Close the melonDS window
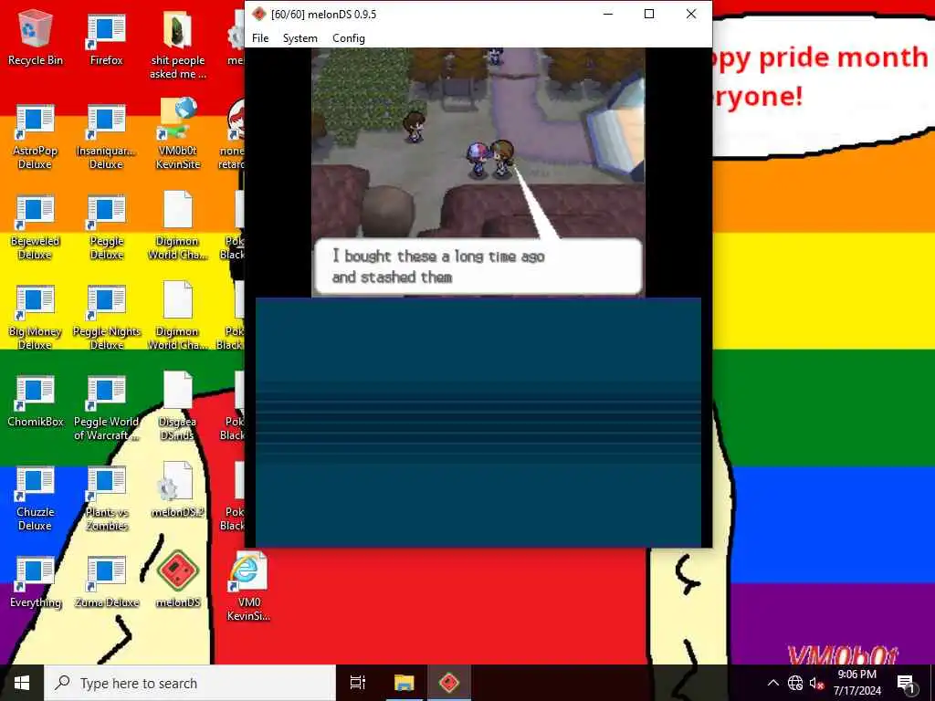This screenshot has height=701, width=935. (691, 14)
